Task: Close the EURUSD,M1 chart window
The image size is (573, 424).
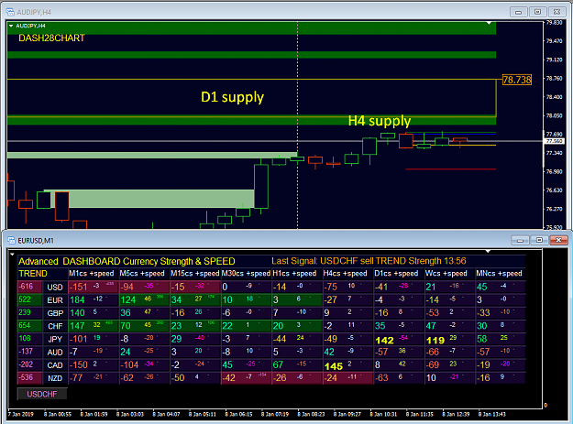Action: click(x=558, y=240)
